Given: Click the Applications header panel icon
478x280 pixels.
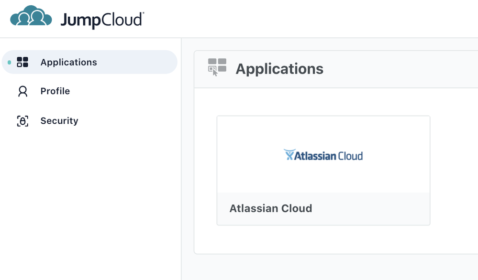Looking at the screenshot, I should [x=217, y=67].
